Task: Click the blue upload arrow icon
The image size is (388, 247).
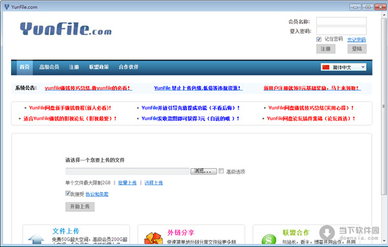Action: [x=36, y=239]
